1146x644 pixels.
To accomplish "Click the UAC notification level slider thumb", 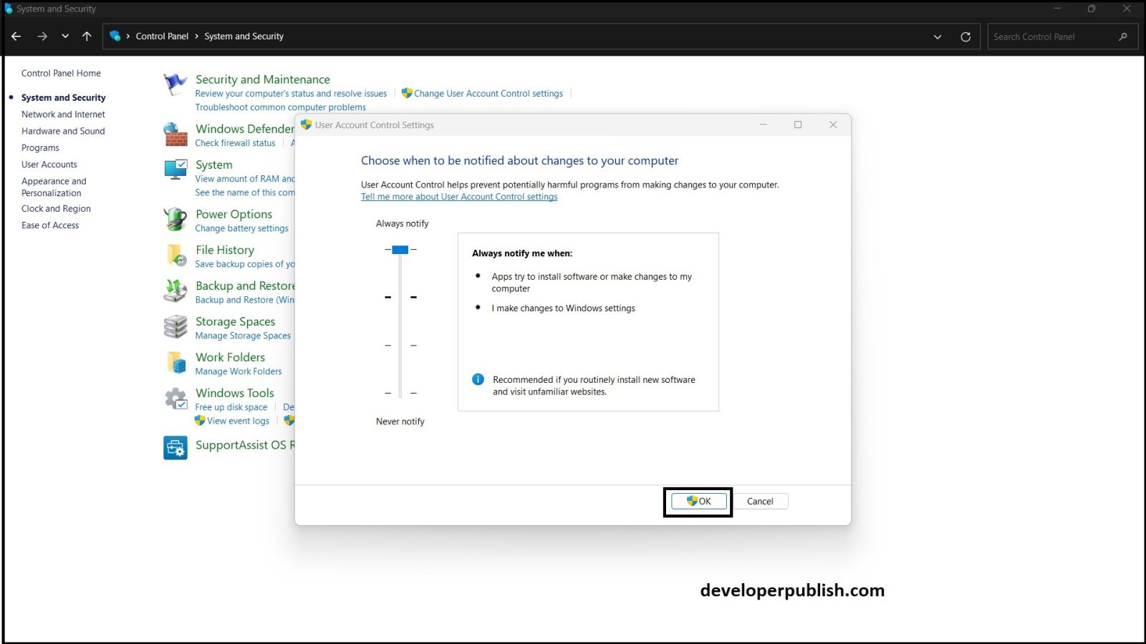I will point(400,250).
